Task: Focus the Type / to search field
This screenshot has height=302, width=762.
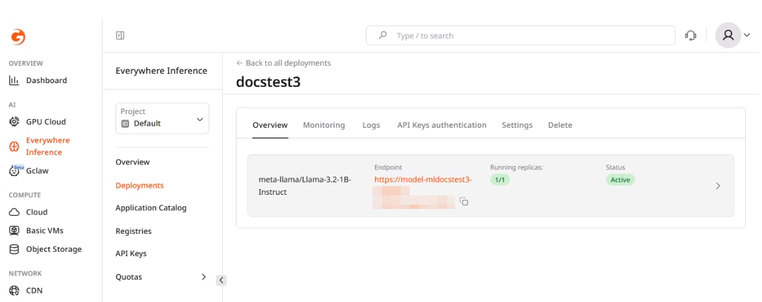Action: (x=520, y=35)
